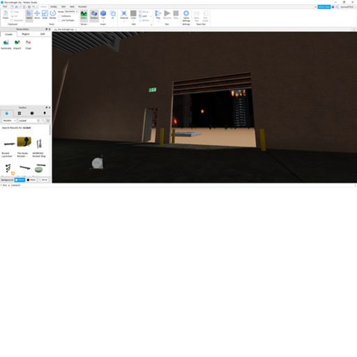Viewport: 357px width, 357px height.
Task: Select the Move tool
Action: coord(37,15)
